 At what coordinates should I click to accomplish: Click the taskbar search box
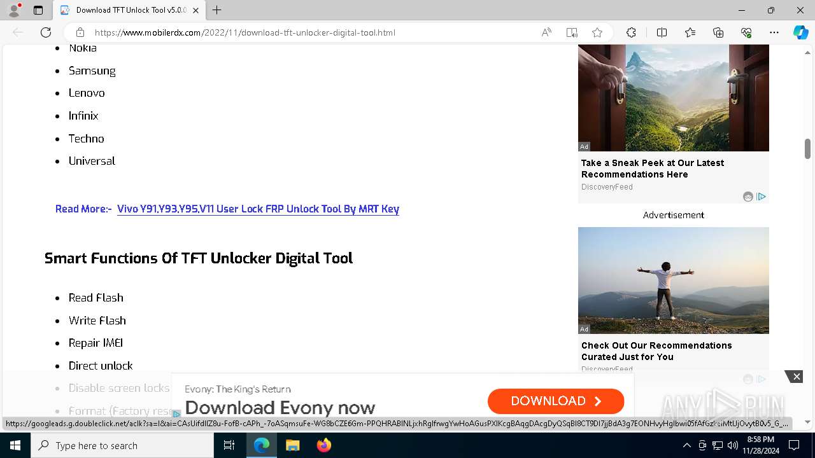click(122, 445)
